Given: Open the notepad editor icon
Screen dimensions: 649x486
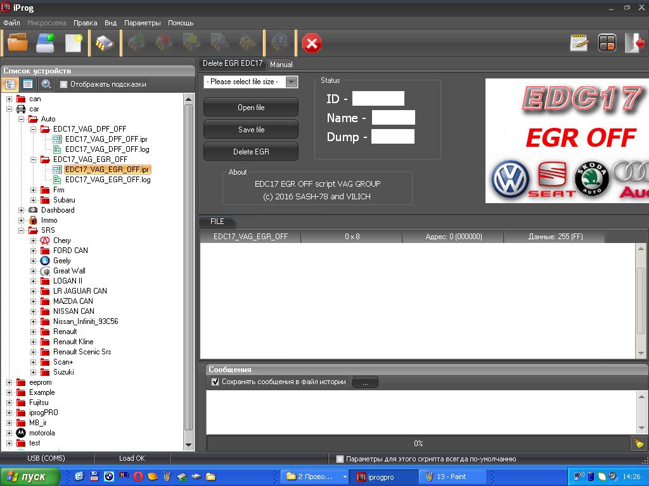Looking at the screenshot, I should click(x=579, y=43).
